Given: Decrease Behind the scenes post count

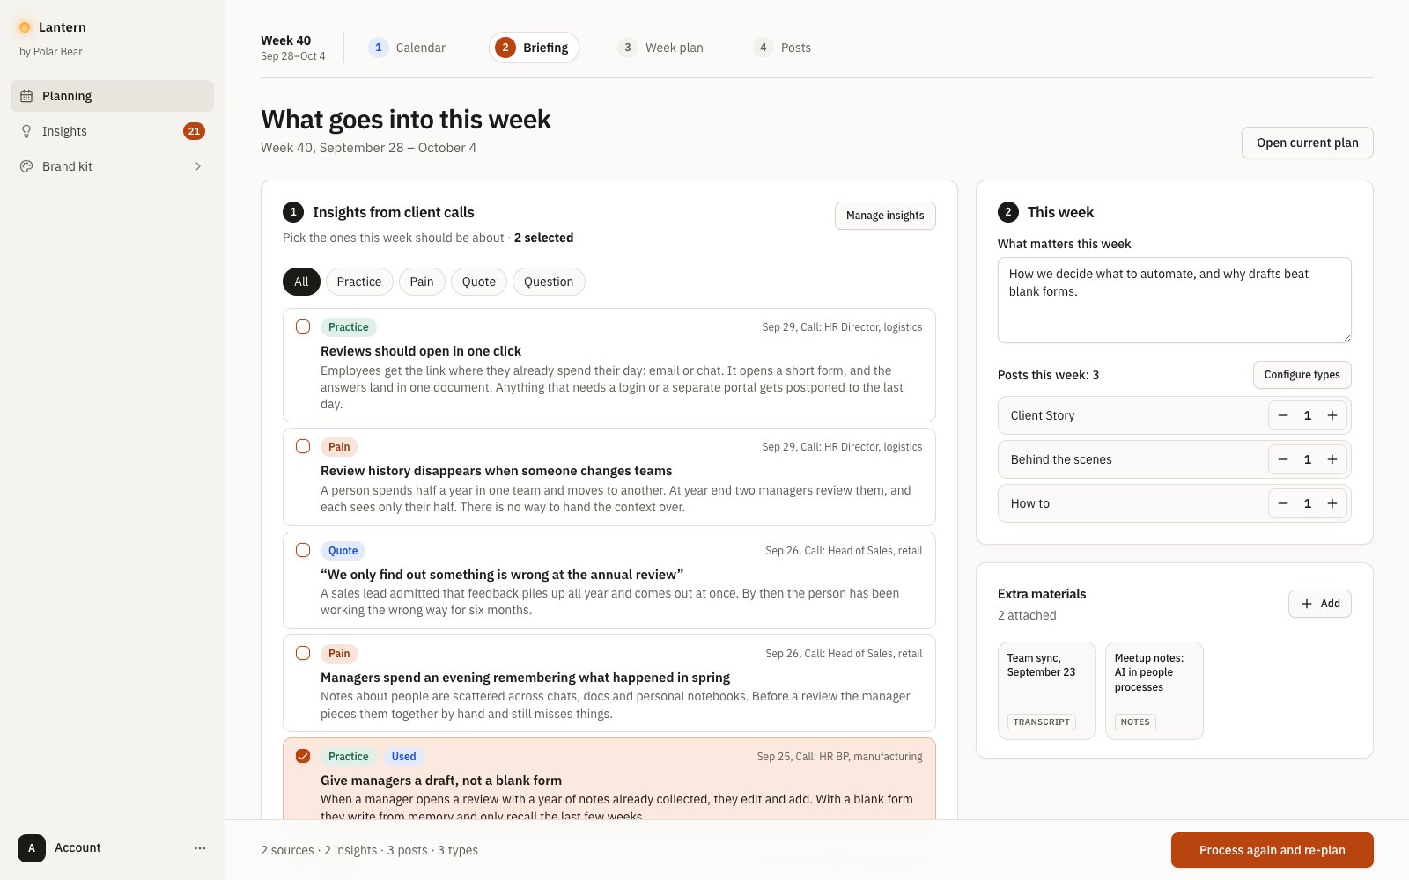Looking at the screenshot, I should click(1283, 459).
